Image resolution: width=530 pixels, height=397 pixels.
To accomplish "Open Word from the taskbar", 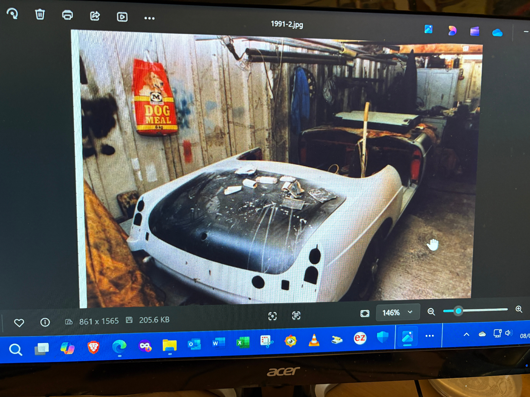I will 219,343.
